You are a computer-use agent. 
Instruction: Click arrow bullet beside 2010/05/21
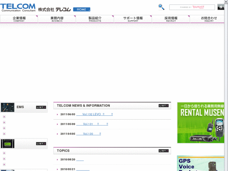(57, 169)
